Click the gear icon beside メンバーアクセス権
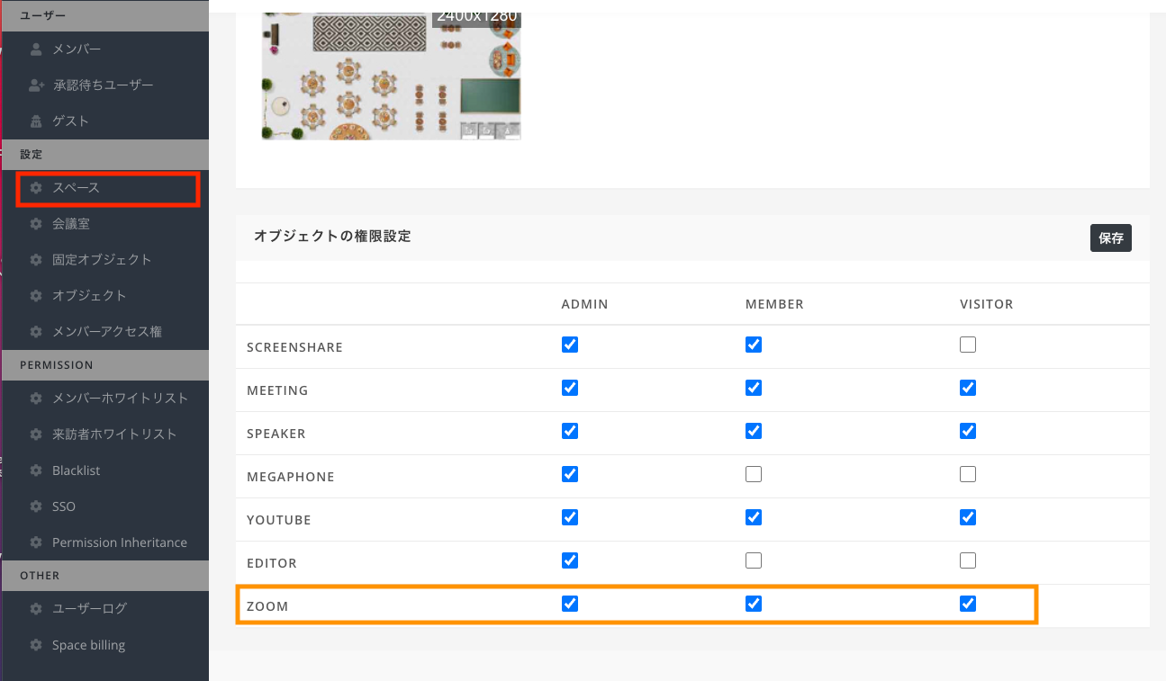Screen dimensions: 1166x681 [36, 331]
